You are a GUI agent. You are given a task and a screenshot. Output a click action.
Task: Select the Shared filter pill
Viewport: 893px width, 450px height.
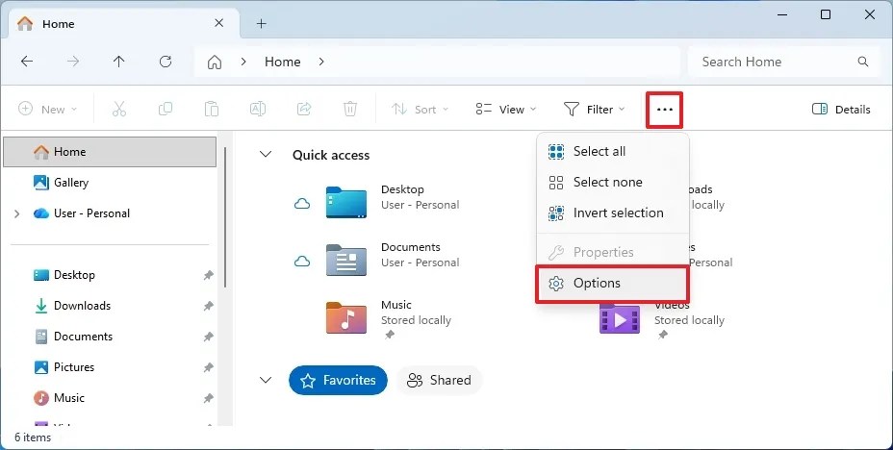point(439,380)
